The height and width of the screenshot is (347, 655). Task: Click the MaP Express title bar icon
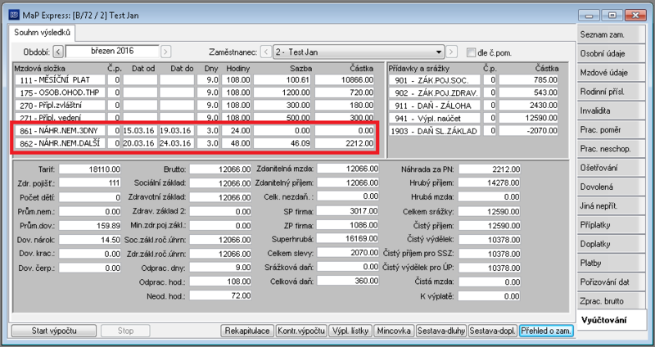(13, 15)
